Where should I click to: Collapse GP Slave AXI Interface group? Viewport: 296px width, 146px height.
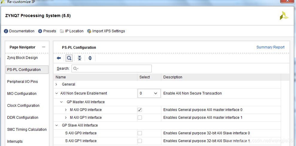[57, 125]
